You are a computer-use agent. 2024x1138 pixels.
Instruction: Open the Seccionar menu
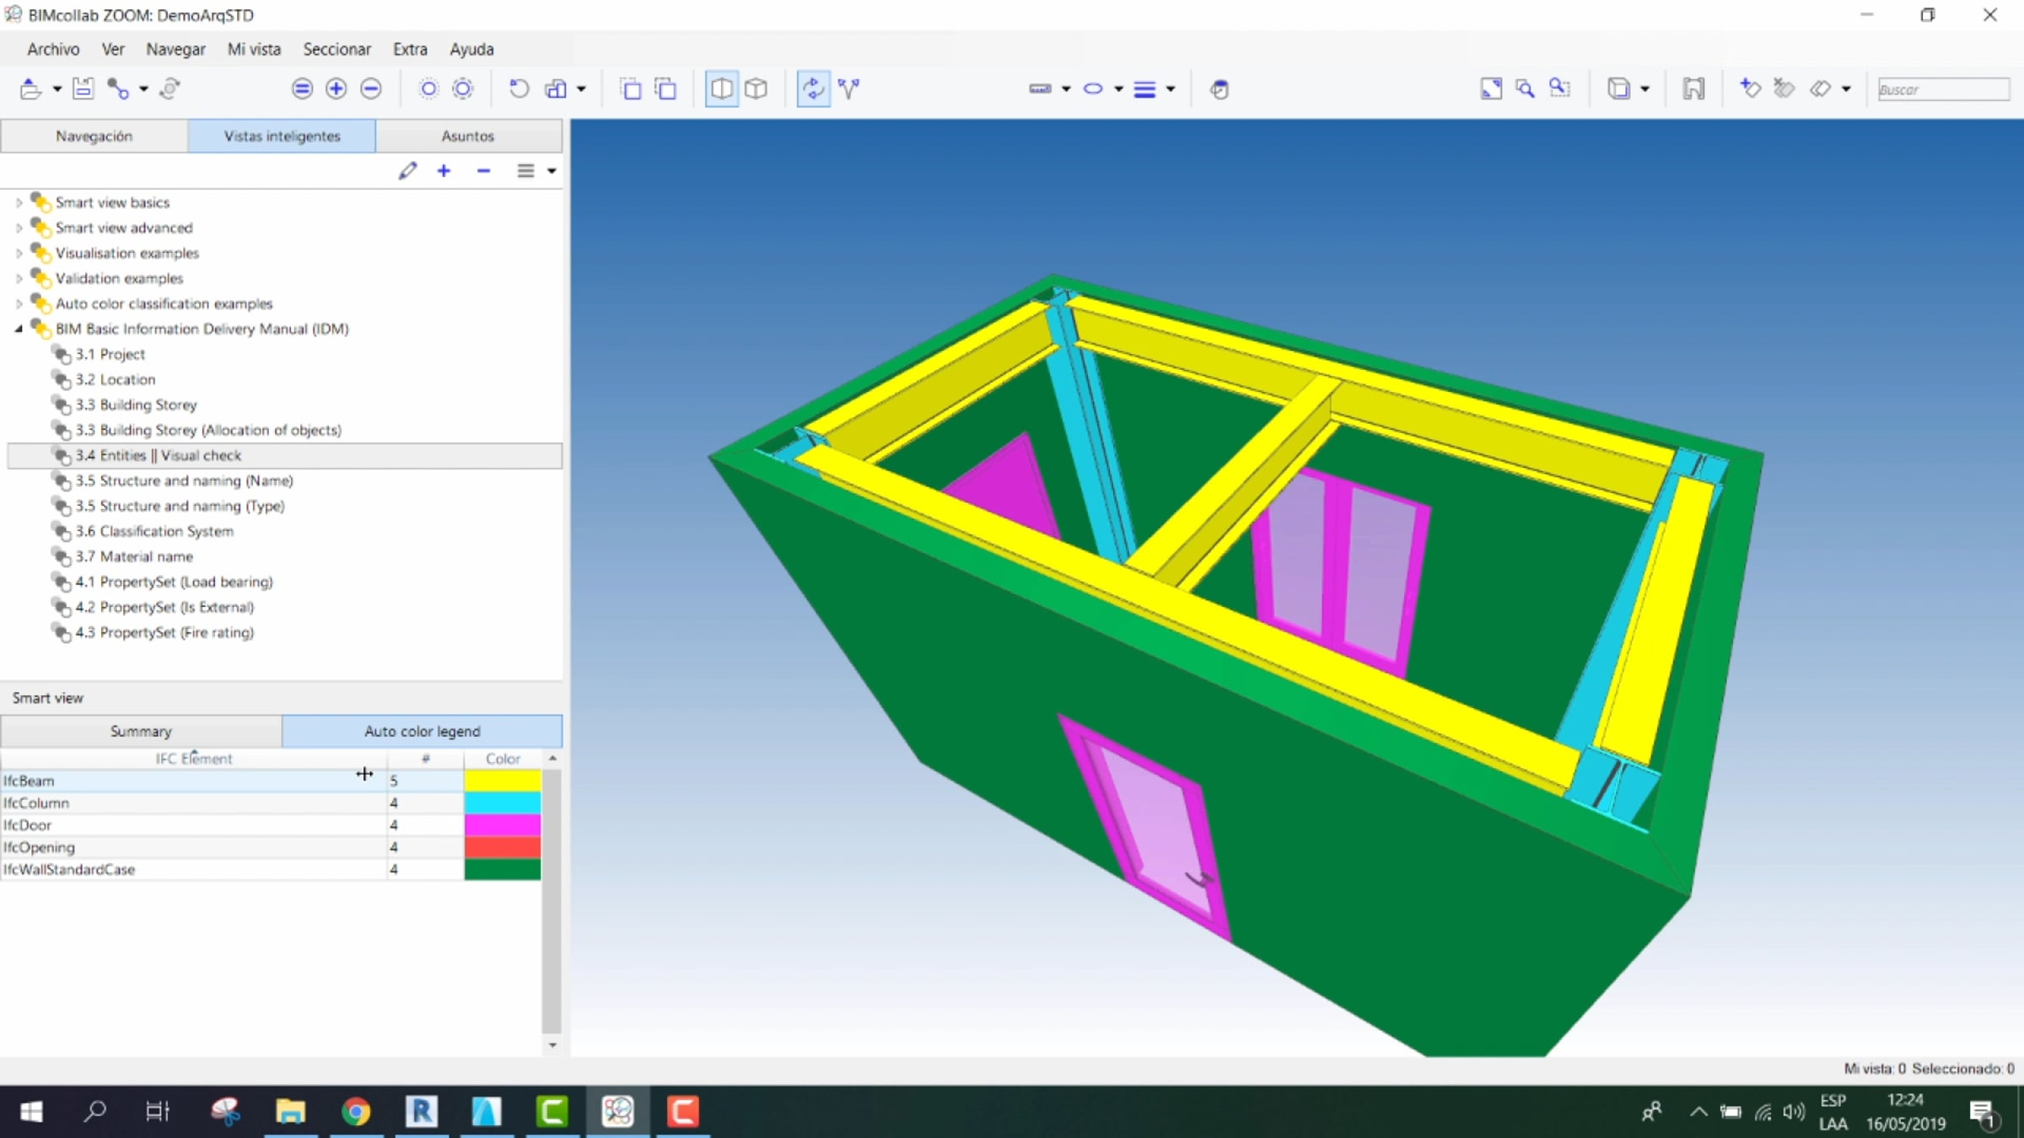tap(336, 49)
